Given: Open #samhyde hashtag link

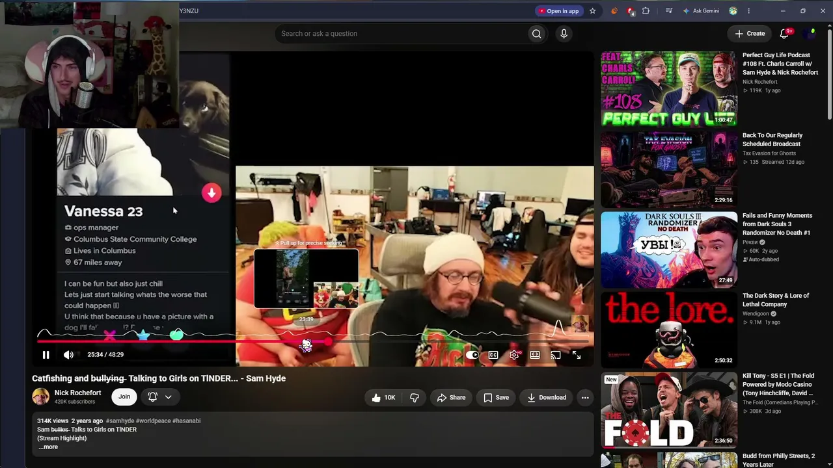Looking at the screenshot, I should pyautogui.click(x=120, y=421).
